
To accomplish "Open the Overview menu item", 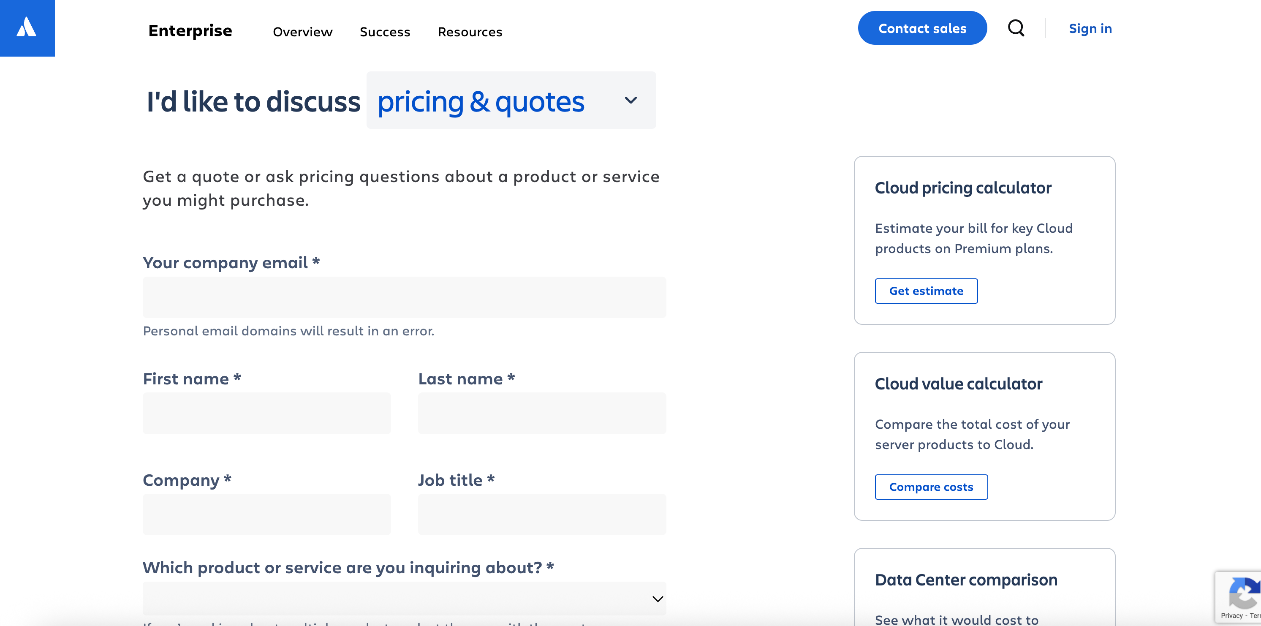I will 302,32.
